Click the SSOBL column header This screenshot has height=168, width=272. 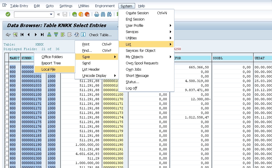click(232, 58)
